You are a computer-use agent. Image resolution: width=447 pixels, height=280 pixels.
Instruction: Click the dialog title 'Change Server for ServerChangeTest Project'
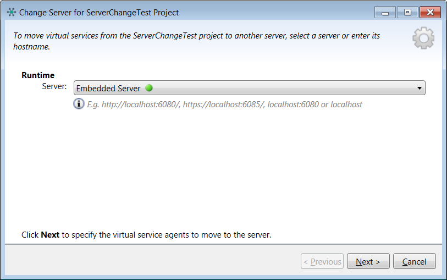point(99,12)
